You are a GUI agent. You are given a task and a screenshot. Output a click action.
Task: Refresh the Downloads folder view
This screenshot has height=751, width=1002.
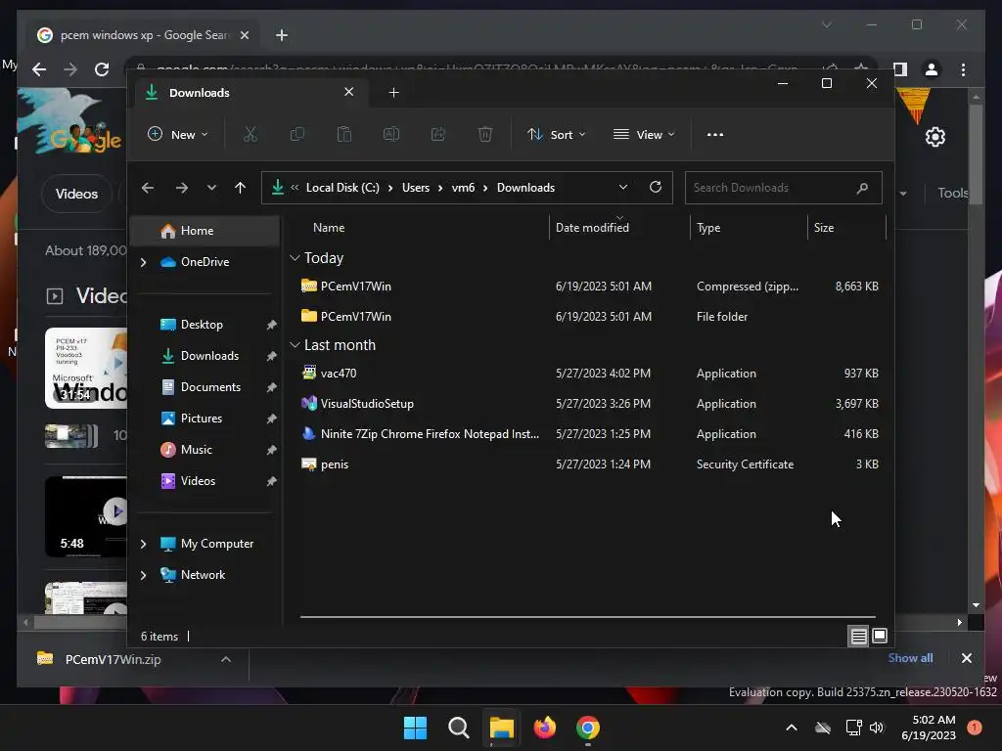pos(655,187)
